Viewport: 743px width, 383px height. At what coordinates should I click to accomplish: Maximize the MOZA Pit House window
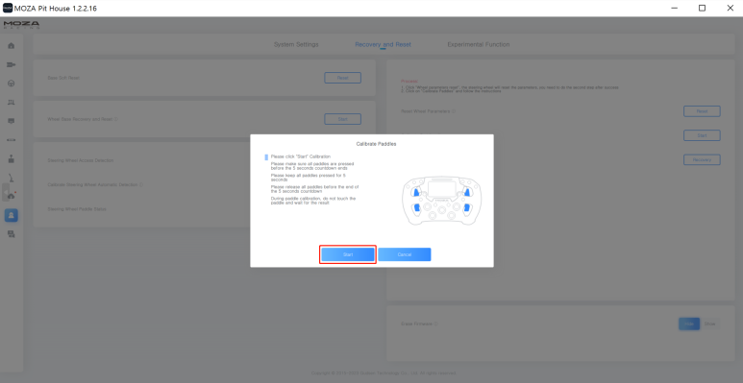702,8
